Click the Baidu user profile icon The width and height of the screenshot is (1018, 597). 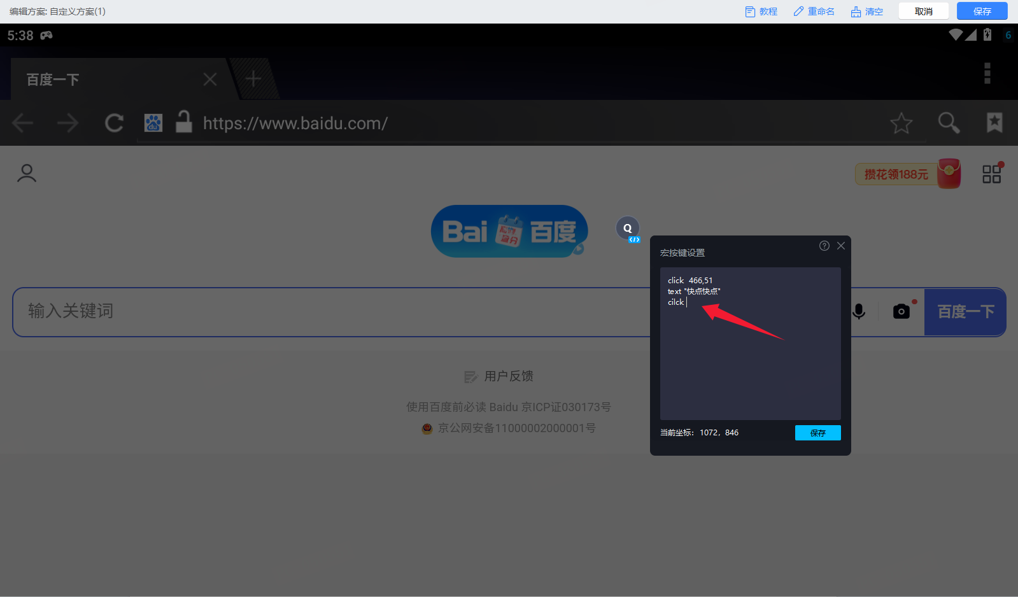tap(27, 173)
